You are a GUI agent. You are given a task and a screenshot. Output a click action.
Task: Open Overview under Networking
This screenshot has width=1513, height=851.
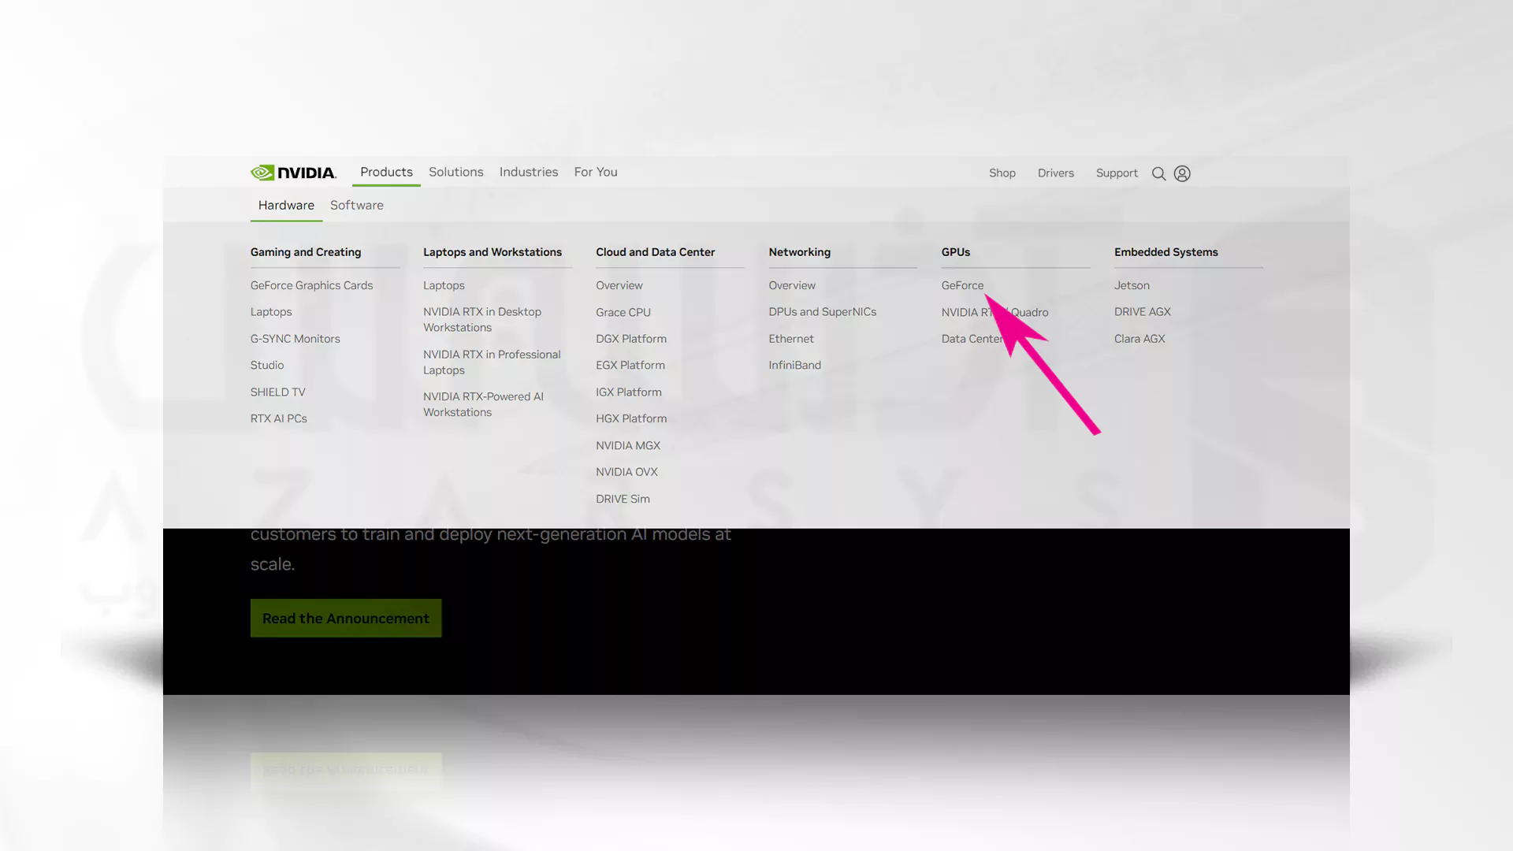coord(792,285)
